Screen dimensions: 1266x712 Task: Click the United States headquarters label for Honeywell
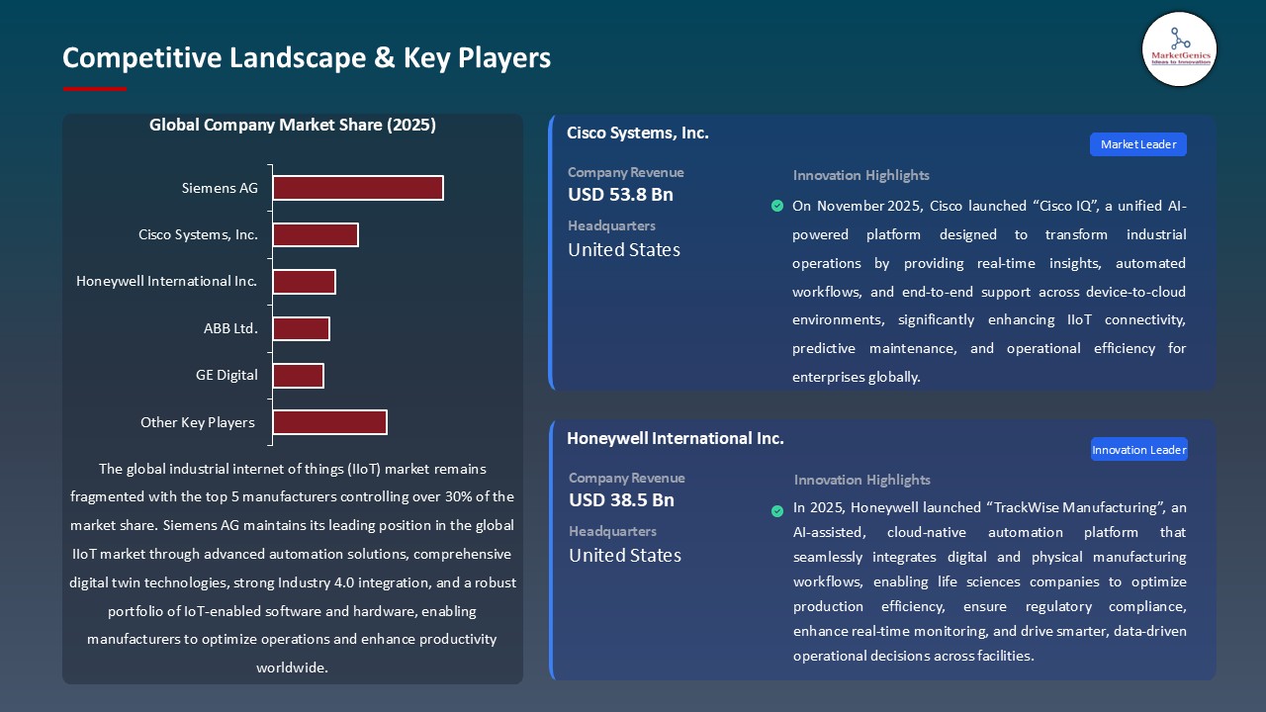(x=624, y=555)
